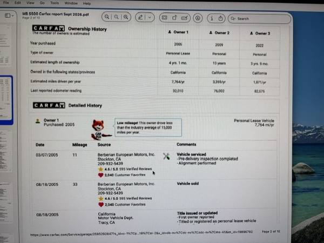Image resolution: width=324 pixels, height=243 pixels.
Task: Open the Window menu
Action: (71, 3)
